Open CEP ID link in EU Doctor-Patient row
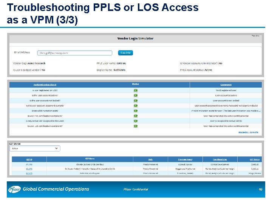 click(29, 169)
